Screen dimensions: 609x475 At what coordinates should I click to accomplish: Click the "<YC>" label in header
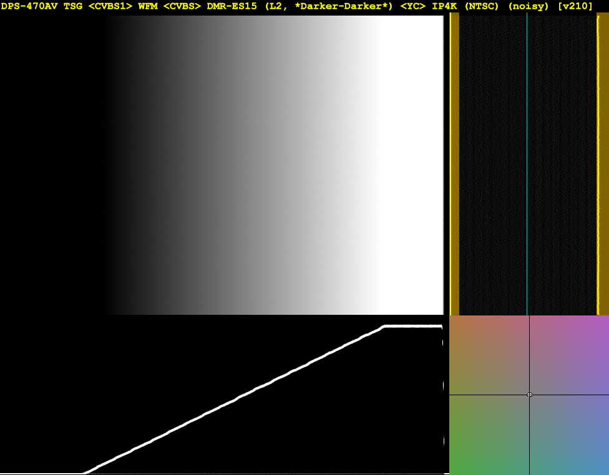[x=413, y=6]
